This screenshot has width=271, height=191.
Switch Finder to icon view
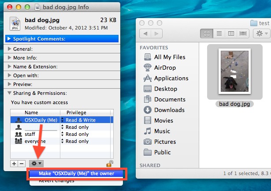click(x=207, y=34)
